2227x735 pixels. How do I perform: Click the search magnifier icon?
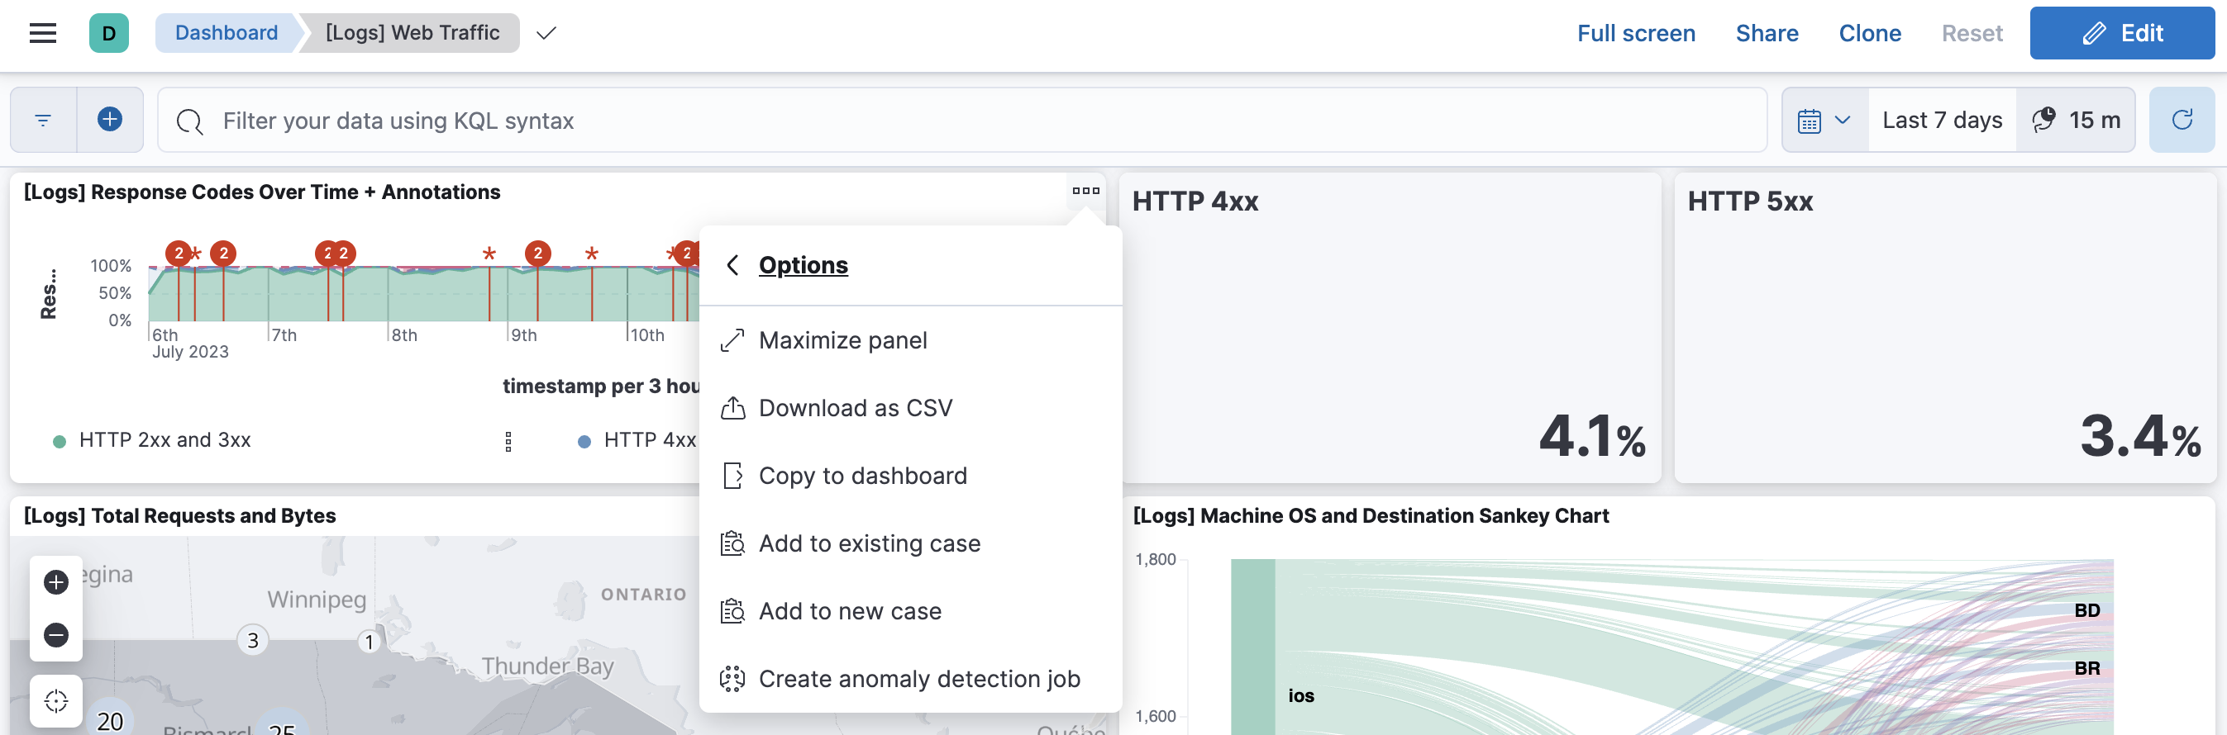coord(189,121)
